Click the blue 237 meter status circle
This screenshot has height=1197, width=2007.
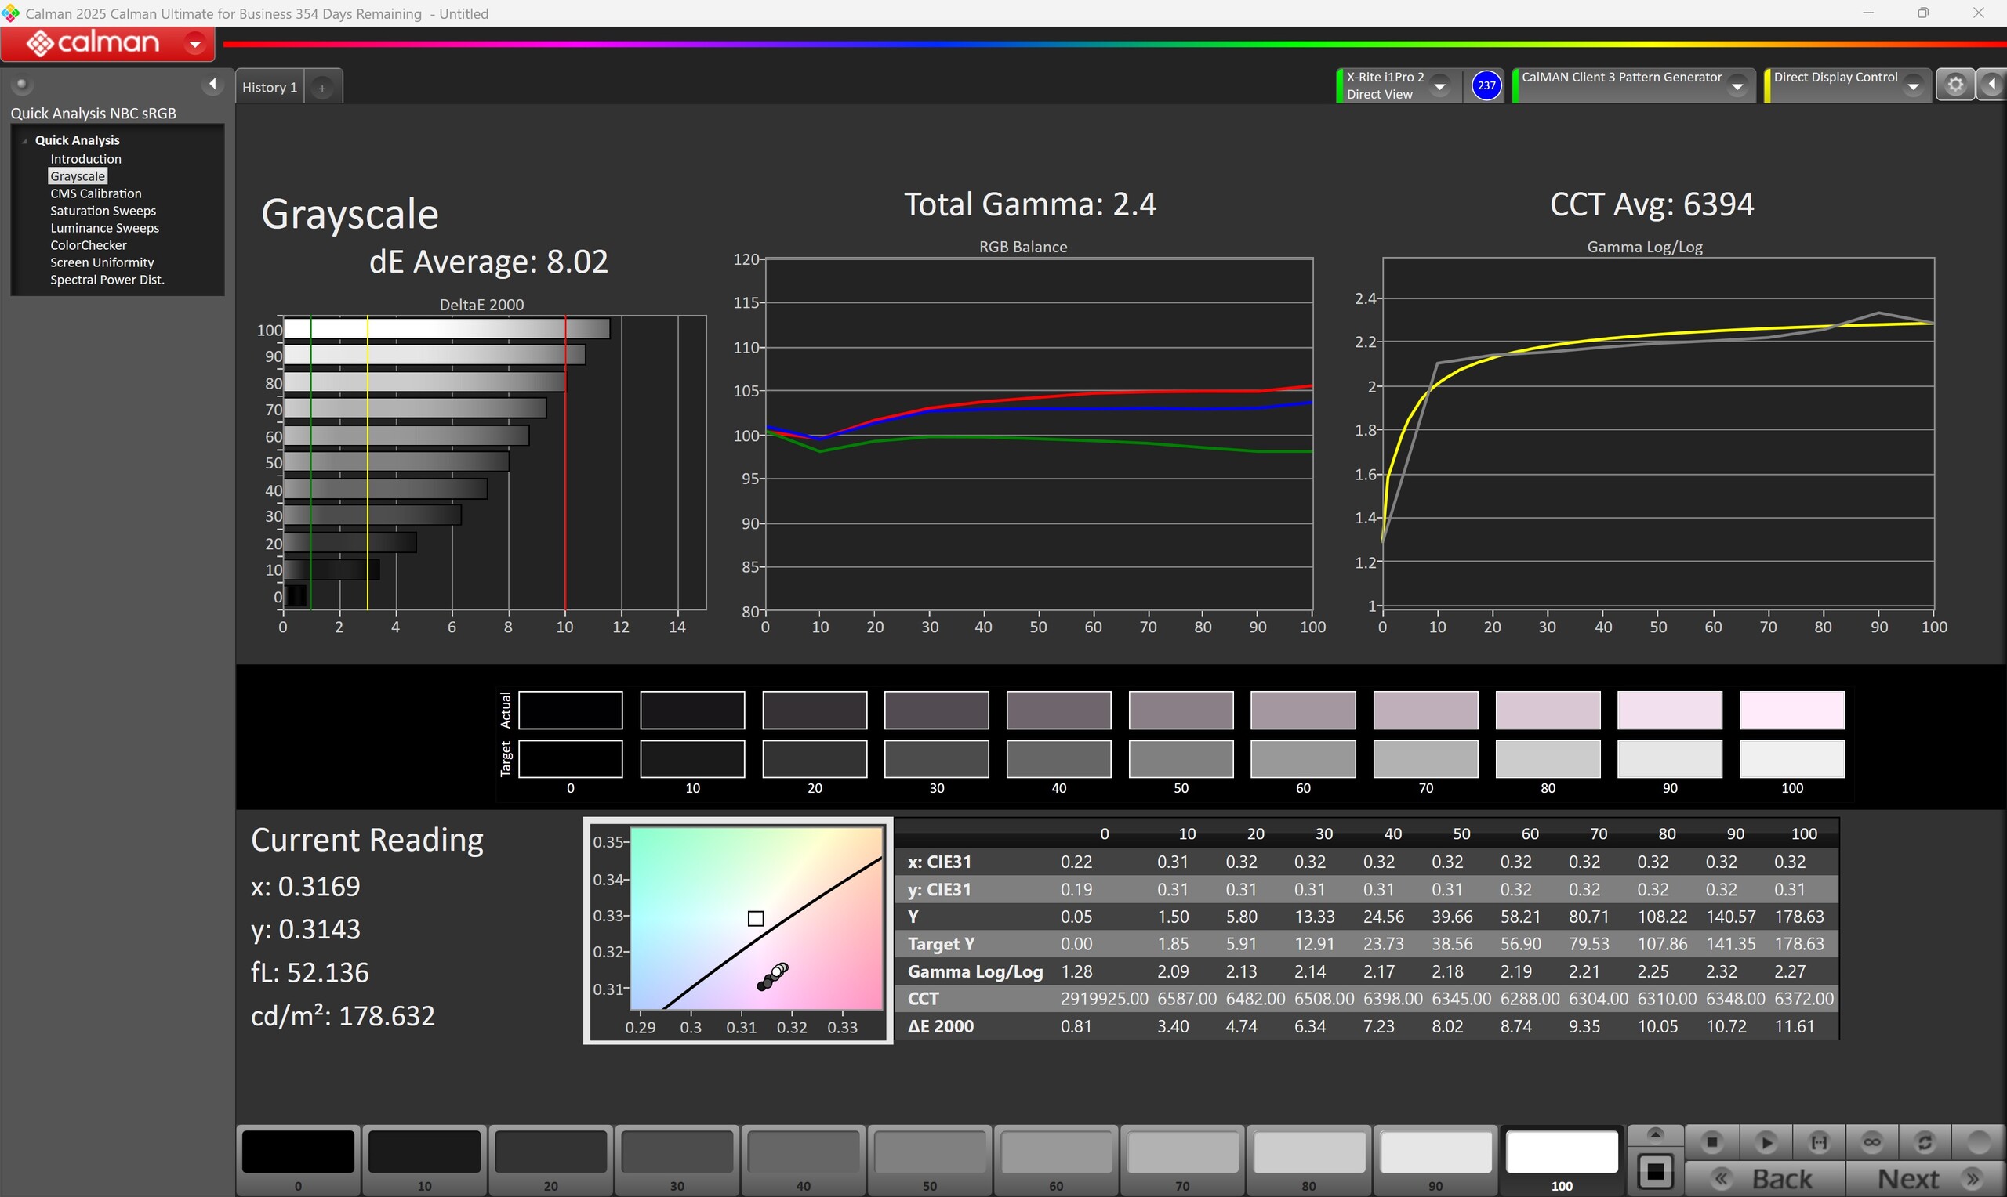(x=1486, y=85)
